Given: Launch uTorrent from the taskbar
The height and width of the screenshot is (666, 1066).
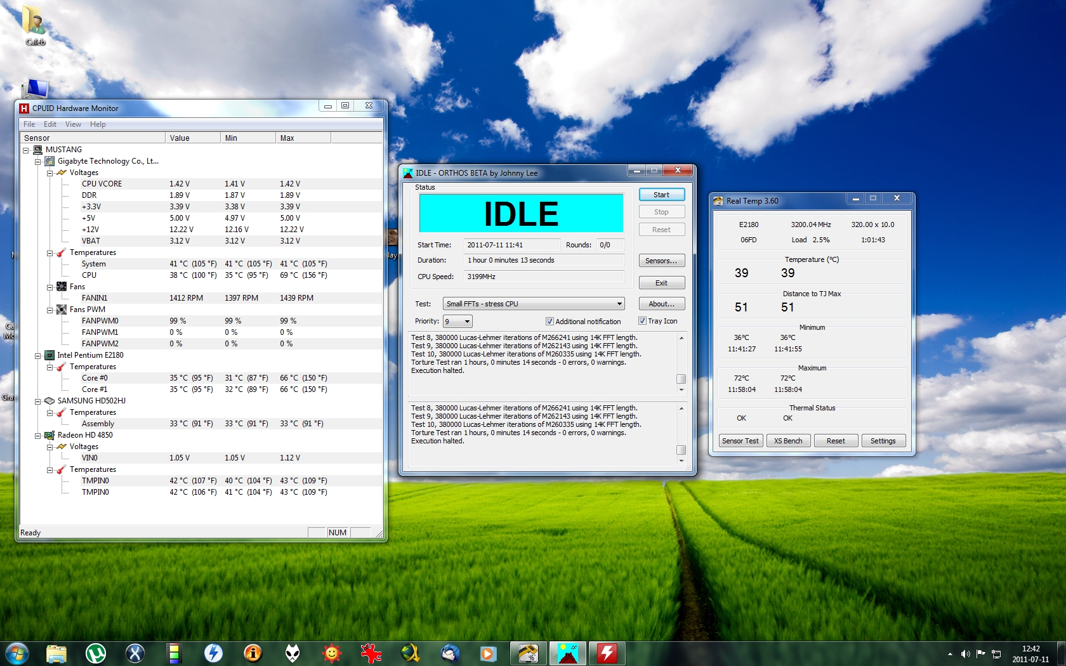Looking at the screenshot, I should 96,653.
